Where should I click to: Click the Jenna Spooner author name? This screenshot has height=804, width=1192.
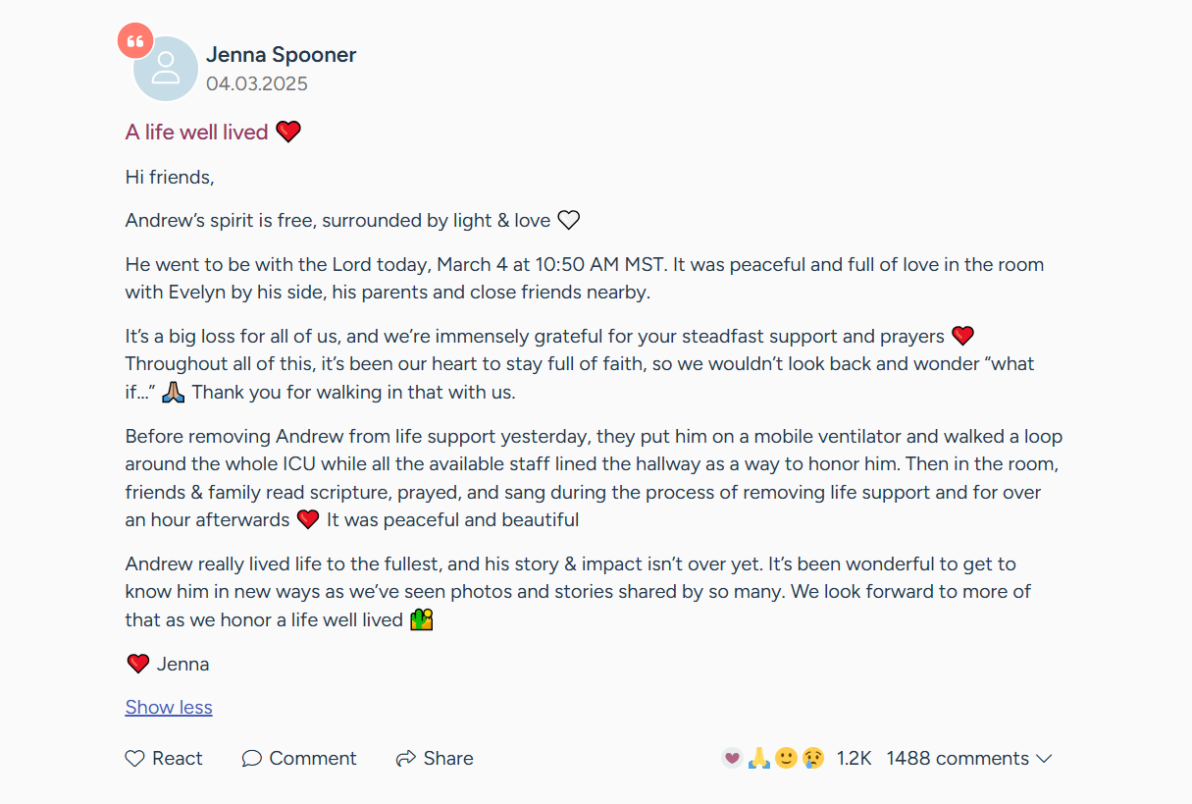pos(281,55)
